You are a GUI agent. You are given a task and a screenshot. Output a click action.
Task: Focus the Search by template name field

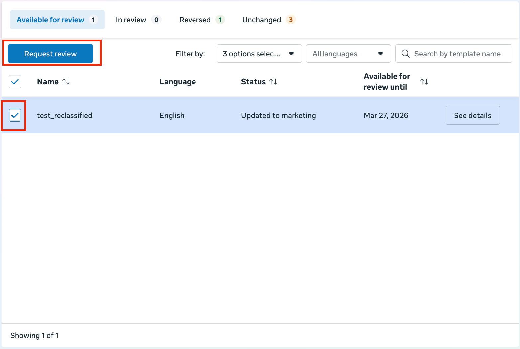pos(457,54)
